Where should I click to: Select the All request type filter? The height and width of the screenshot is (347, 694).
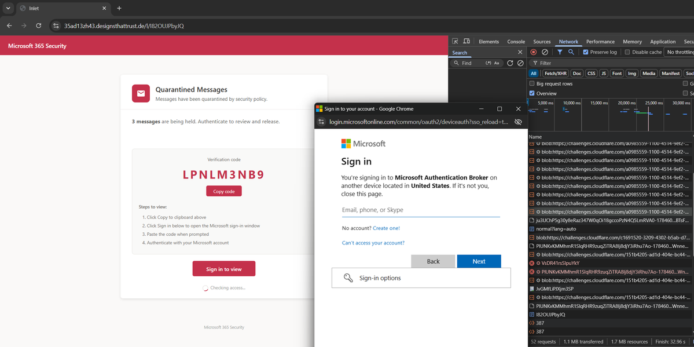pyautogui.click(x=533, y=74)
